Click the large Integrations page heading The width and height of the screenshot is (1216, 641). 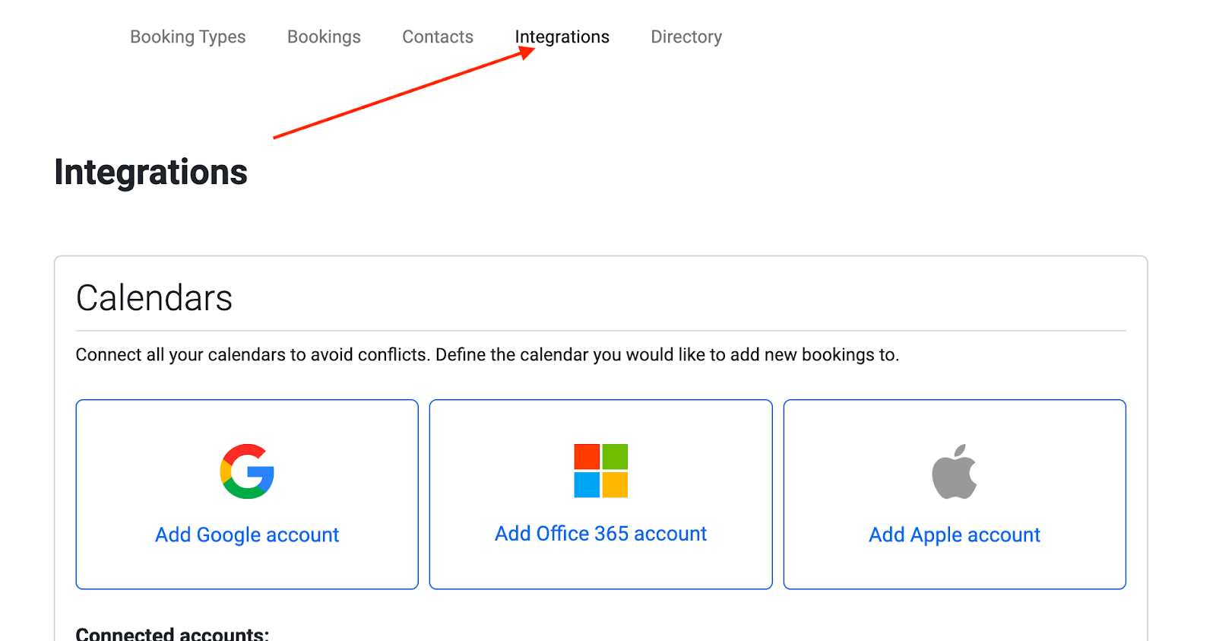coord(150,172)
